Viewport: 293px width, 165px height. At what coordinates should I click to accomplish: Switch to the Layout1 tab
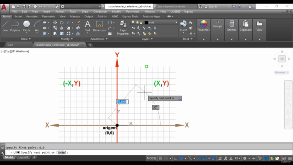[x=23, y=157]
